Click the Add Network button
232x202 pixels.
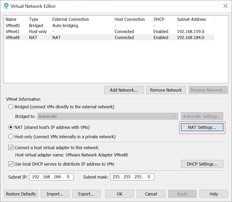pos(124,90)
